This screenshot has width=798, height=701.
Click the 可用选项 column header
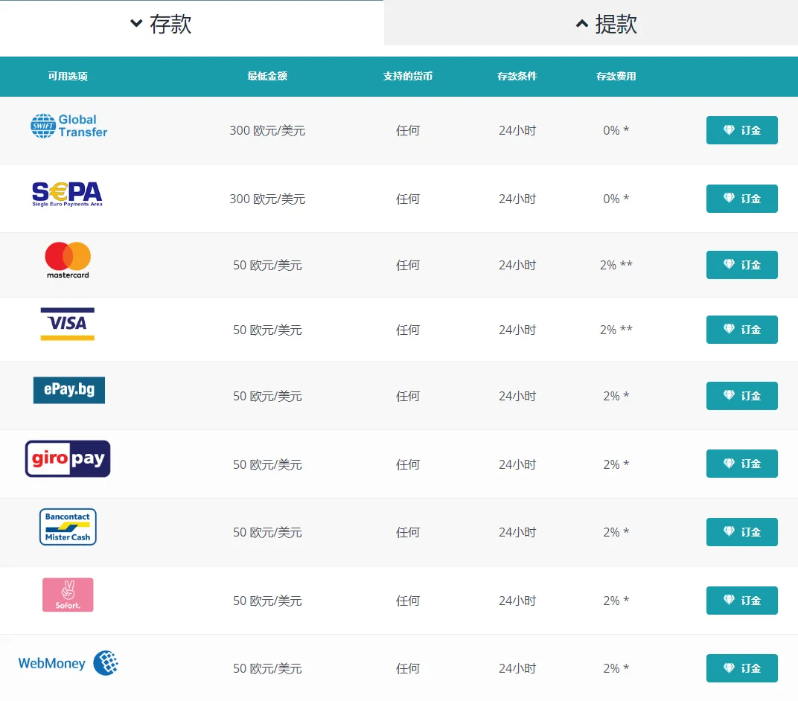[x=68, y=77]
